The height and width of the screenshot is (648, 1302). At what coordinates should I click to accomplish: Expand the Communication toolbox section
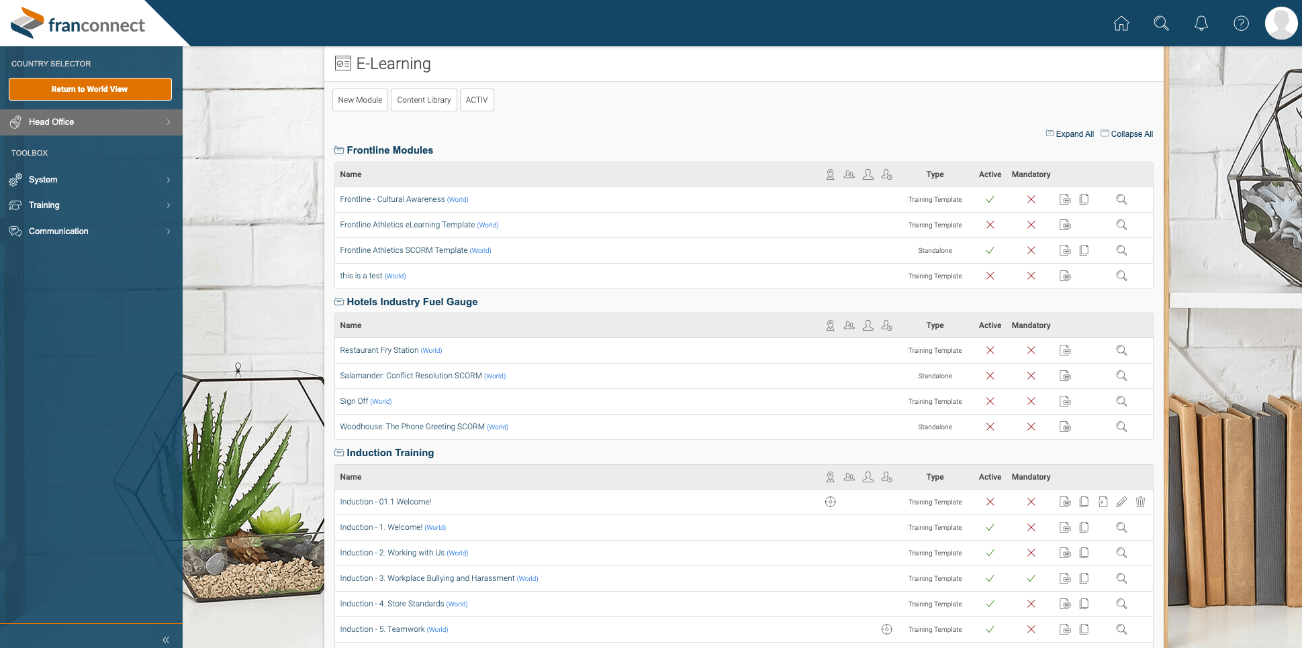click(91, 231)
